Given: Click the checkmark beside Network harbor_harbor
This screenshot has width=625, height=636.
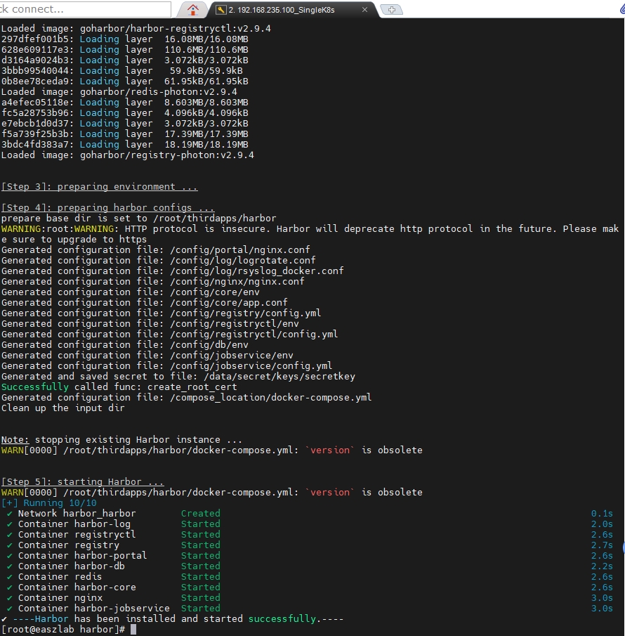Looking at the screenshot, I should [x=10, y=514].
